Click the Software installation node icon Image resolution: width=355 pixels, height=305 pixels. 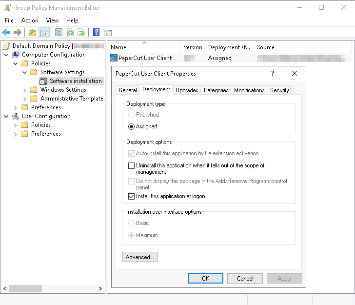pos(43,81)
